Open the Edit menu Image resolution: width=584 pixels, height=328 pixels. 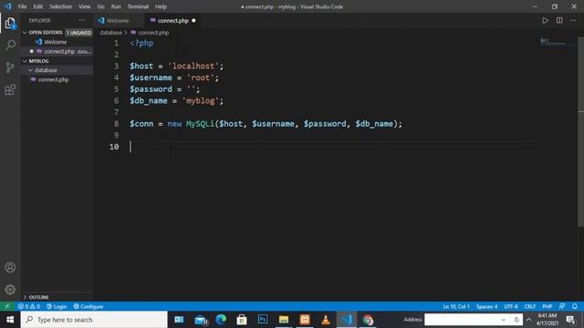pyautogui.click(x=38, y=6)
